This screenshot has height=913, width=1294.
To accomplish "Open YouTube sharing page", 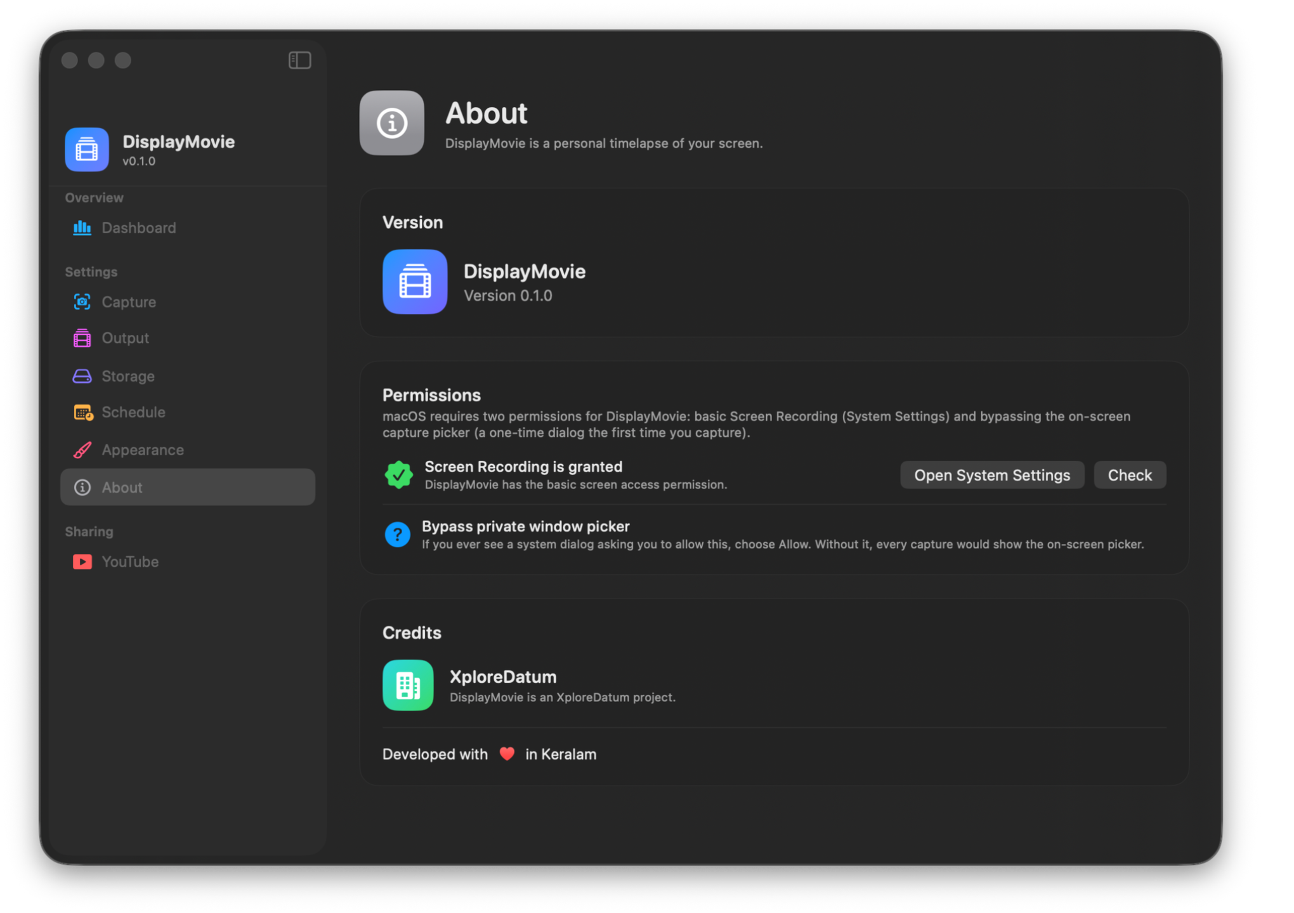I will tap(188, 562).
